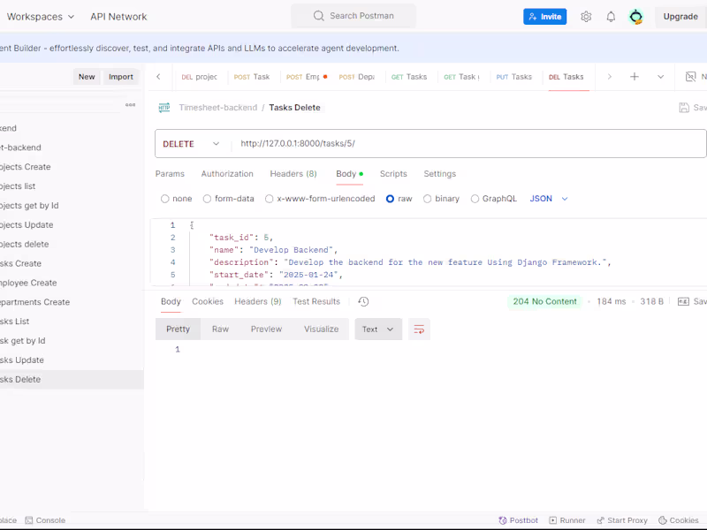The image size is (707, 530).
Task: Open the Text response format dropdown
Action: point(378,329)
